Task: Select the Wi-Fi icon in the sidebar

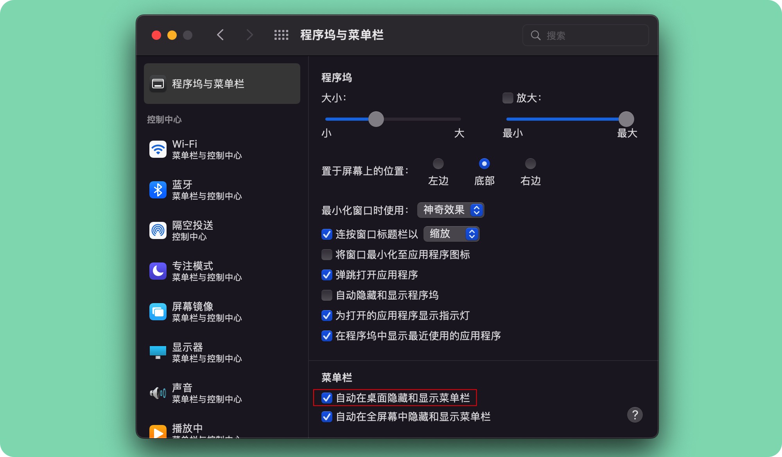Action: click(x=158, y=149)
